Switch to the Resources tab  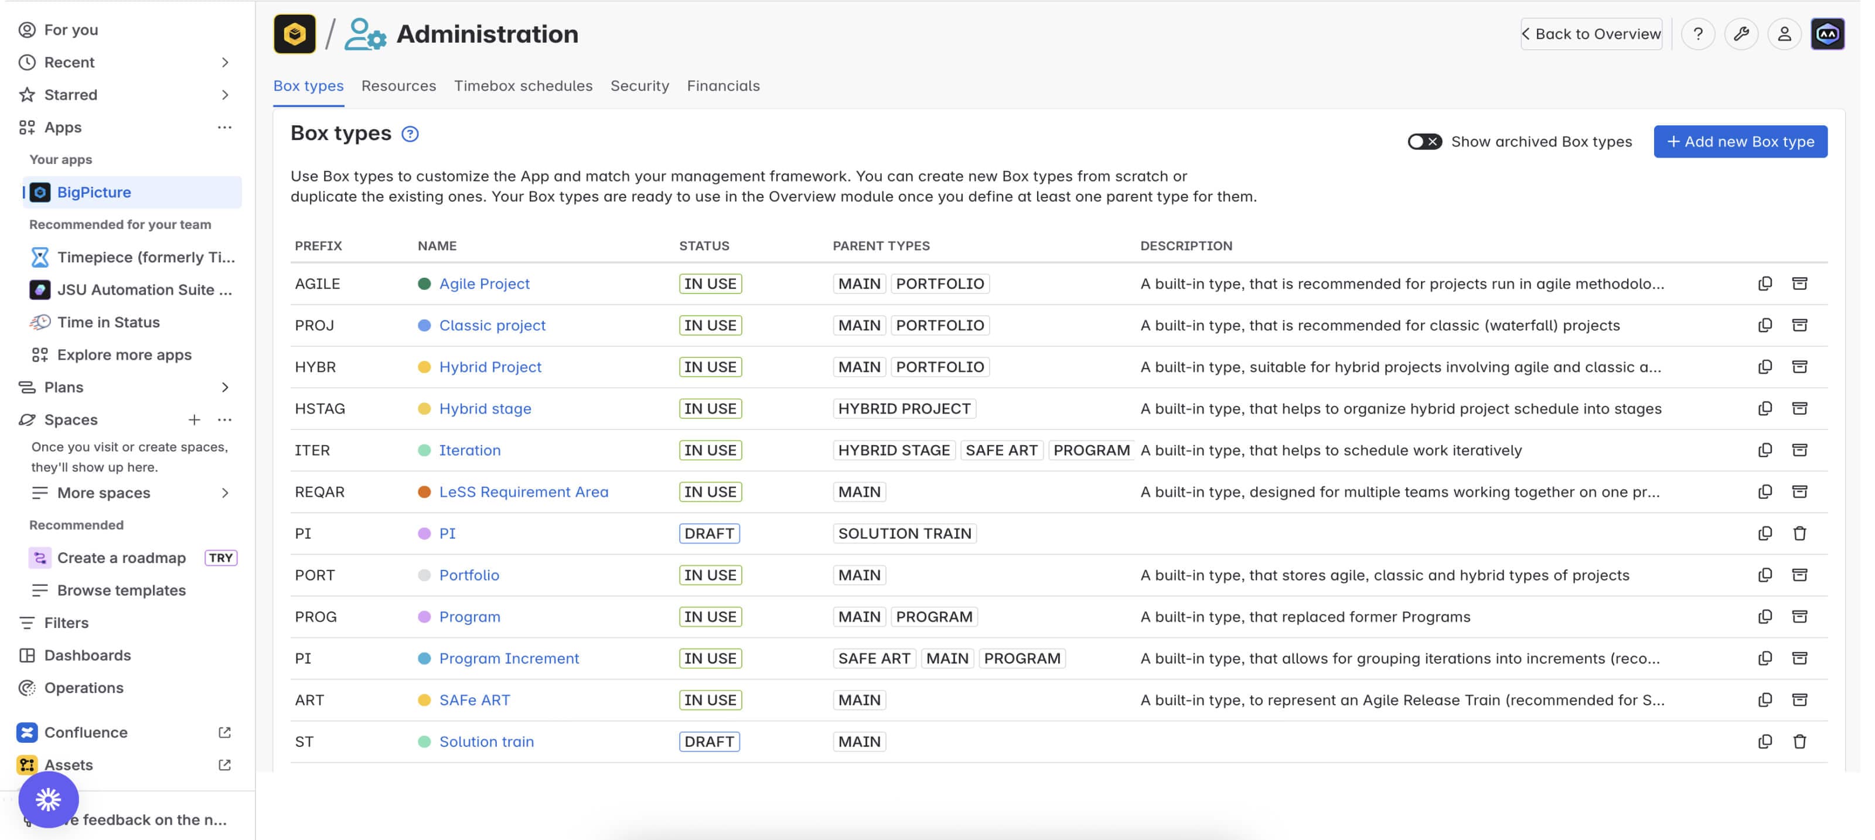click(x=399, y=86)
